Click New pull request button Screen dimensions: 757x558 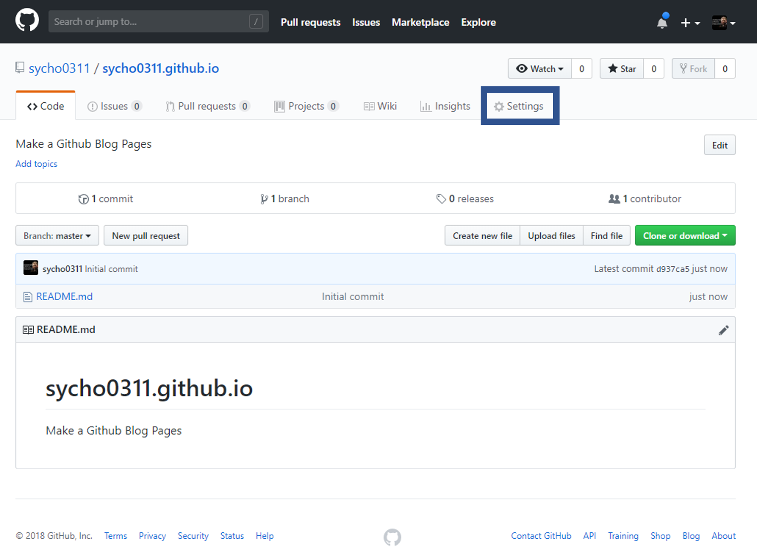[146, 236]
